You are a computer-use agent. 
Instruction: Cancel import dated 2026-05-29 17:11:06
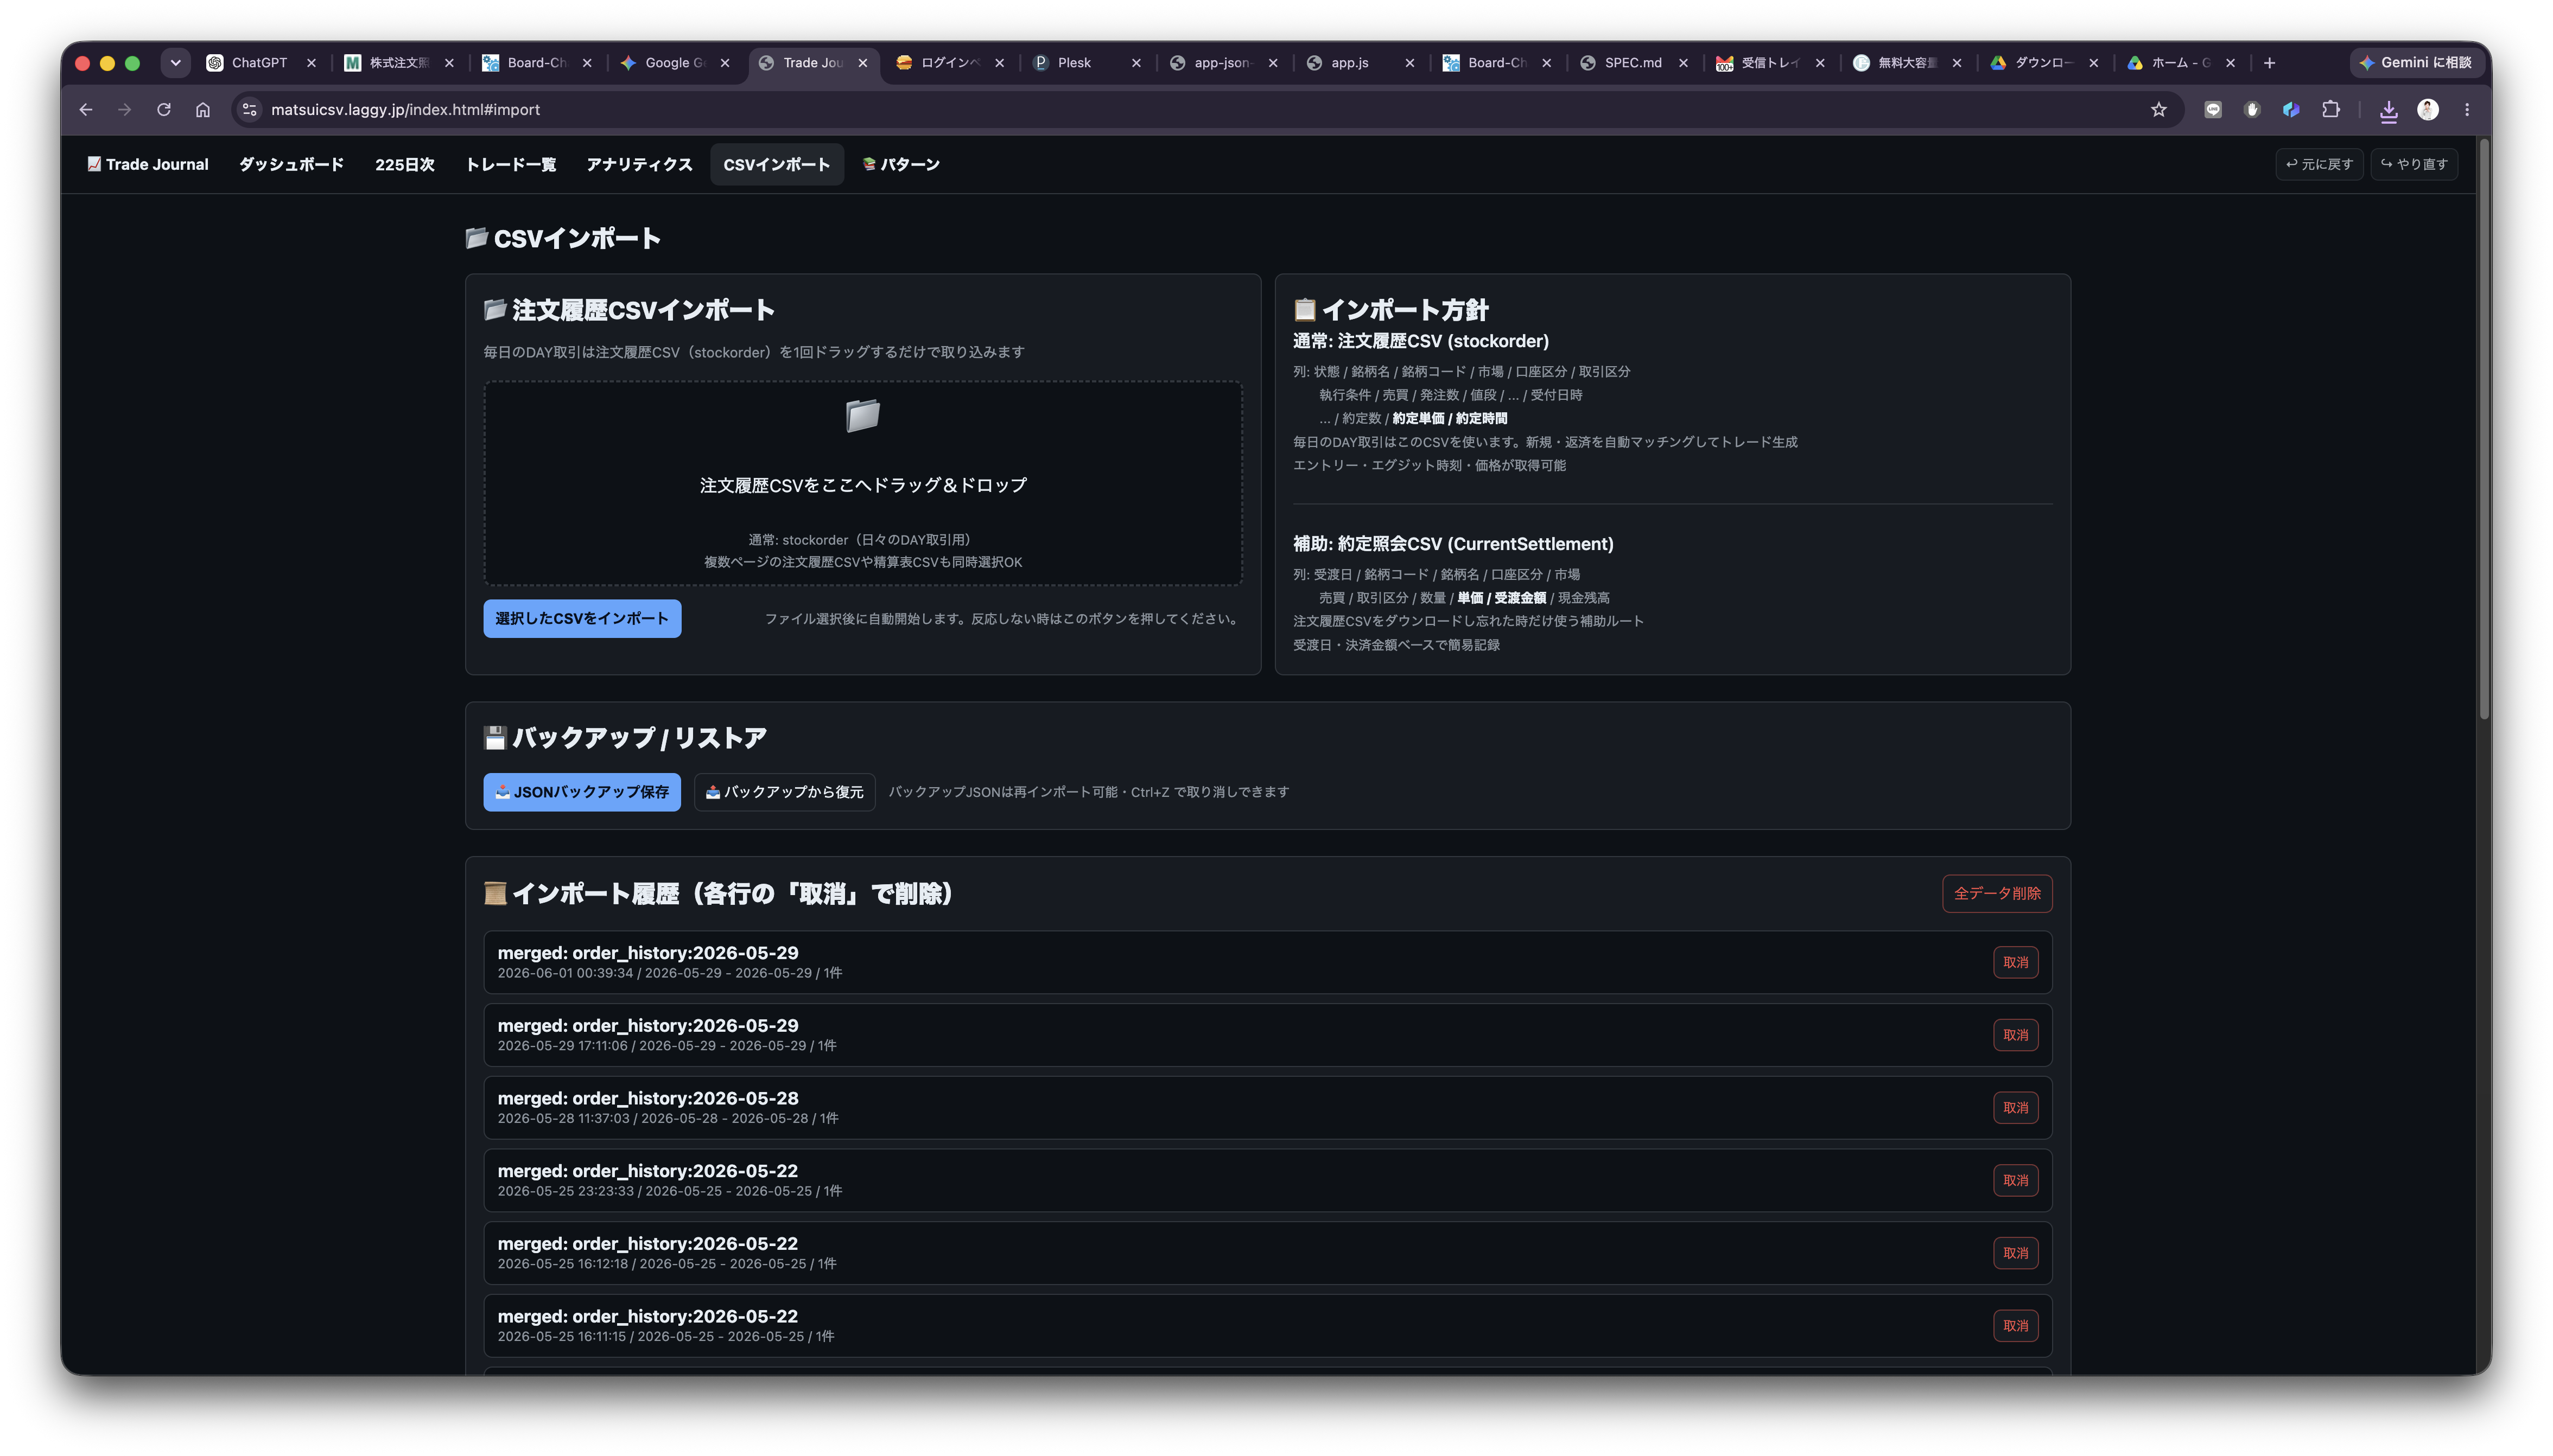coord(2015,1035)
